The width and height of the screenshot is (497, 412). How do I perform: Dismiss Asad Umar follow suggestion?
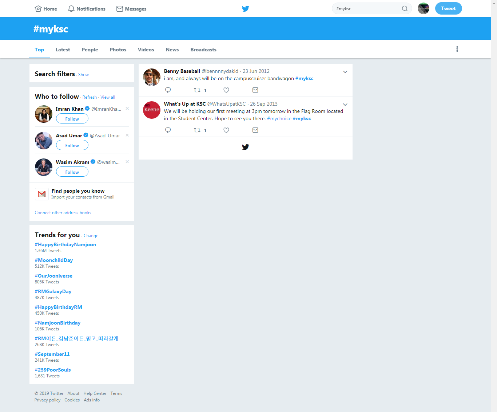pos(127,135)
